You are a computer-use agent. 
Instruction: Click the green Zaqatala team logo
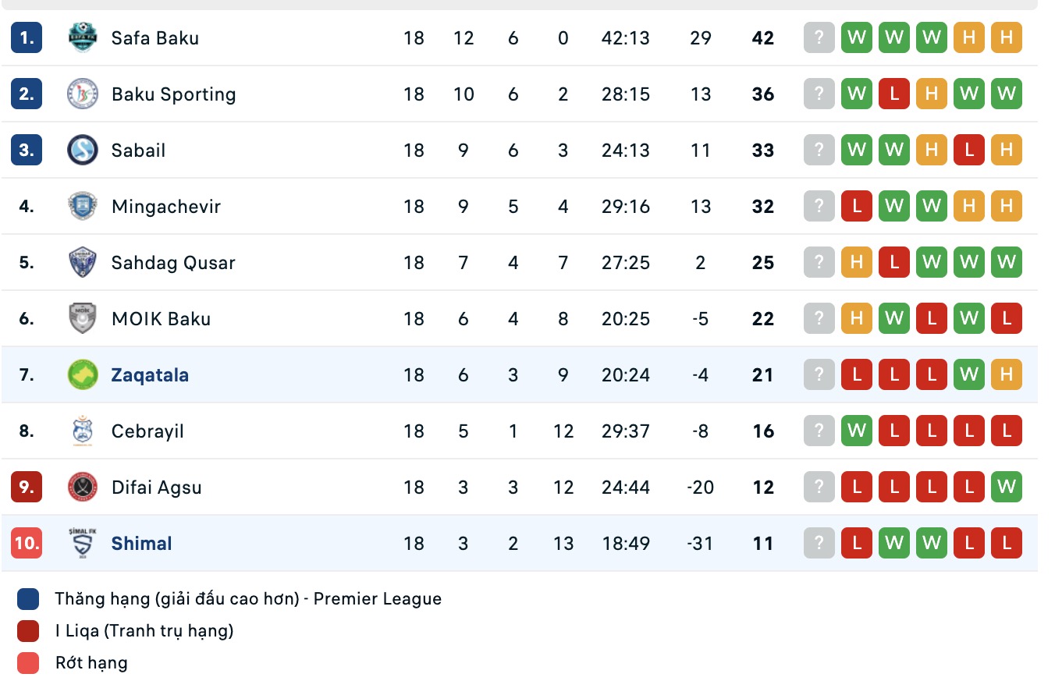pos(83,375)
